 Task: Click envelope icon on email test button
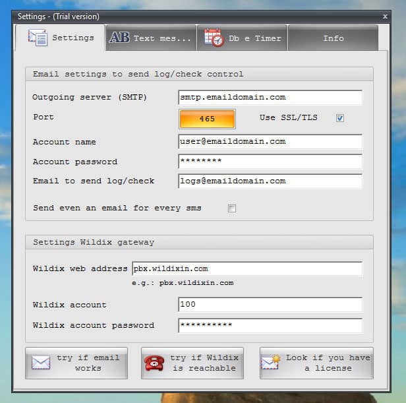click(41, 363)
